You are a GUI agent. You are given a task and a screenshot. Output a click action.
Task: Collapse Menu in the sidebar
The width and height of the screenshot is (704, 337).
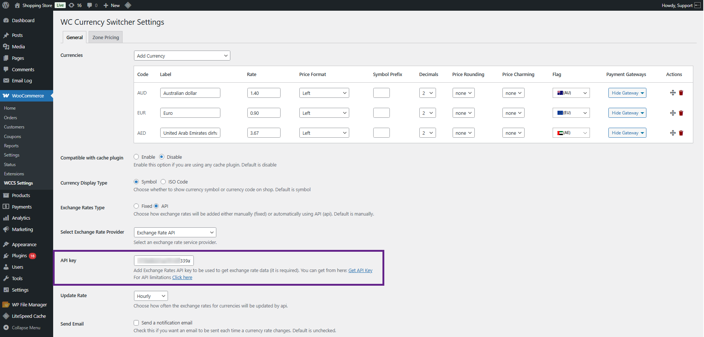pyautogui.click(x=26, y=328)
